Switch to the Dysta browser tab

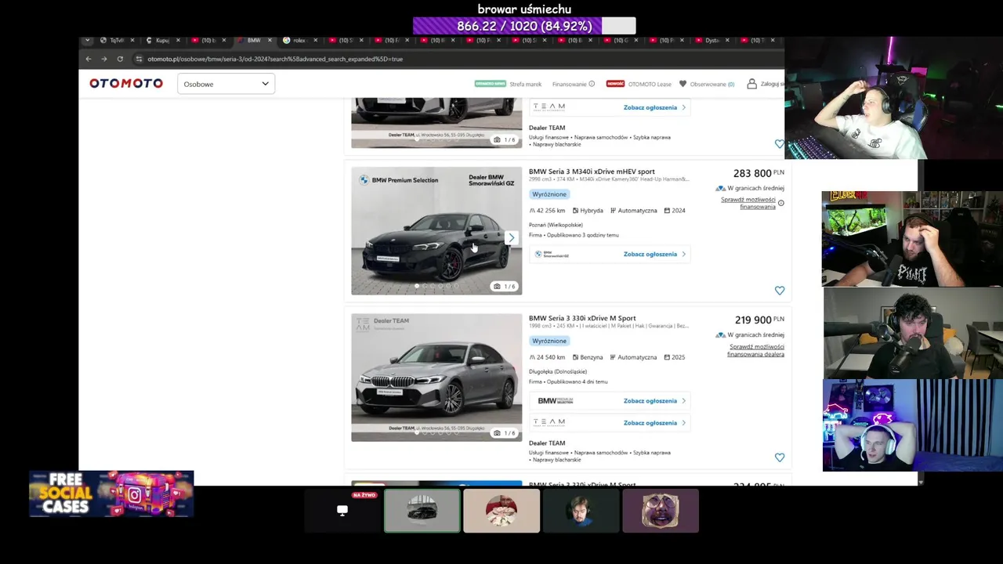coord(712,40)
